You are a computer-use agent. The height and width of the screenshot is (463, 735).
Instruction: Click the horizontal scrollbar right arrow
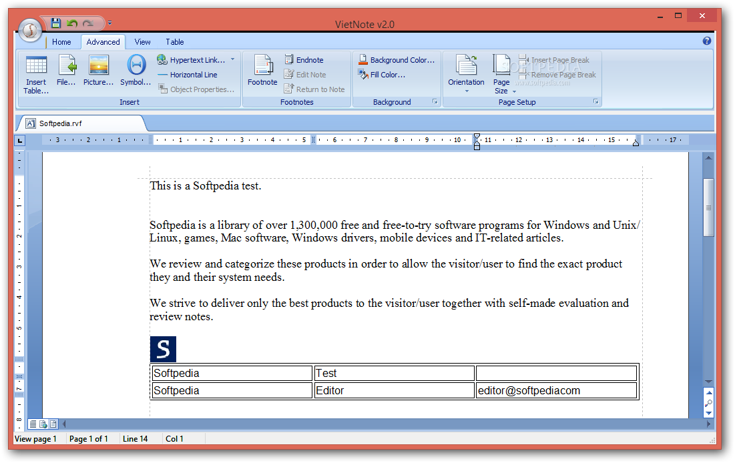click(x=708, y=424)
